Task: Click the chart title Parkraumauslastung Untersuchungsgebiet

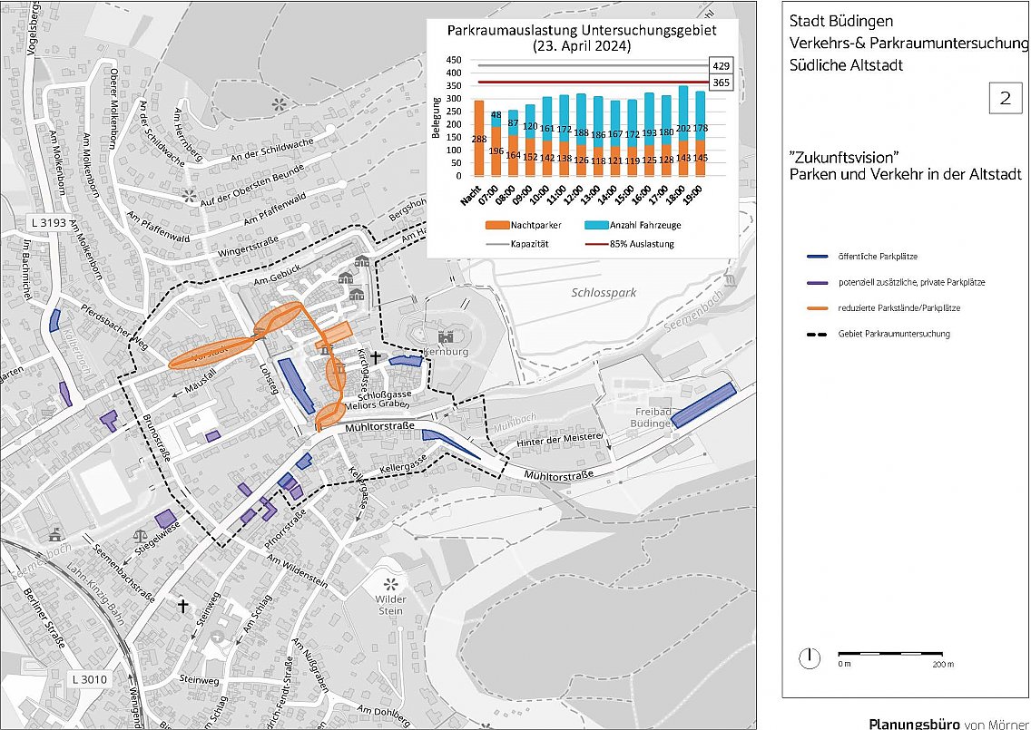Action: pyautogui.click(x=581, y=31)
